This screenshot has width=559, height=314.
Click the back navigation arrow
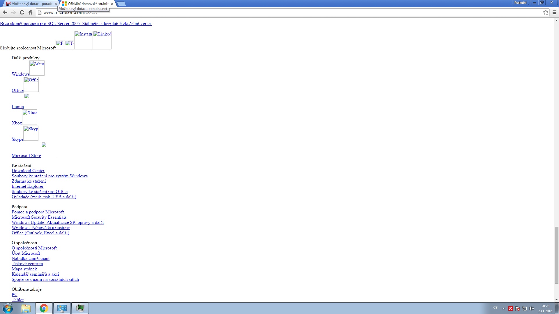5,12
